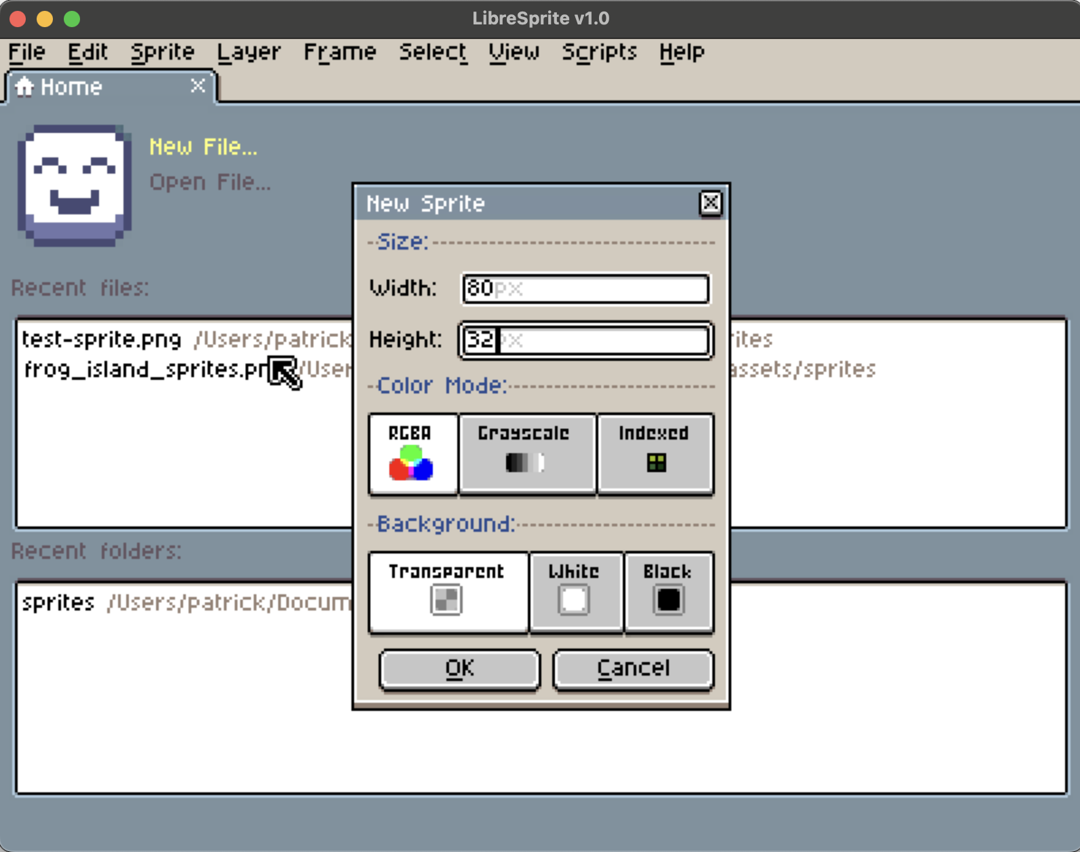The height and width of the screenshot is (852, 1080).
Task: Open recent file test-sprite.png
Action: [102, 339]
